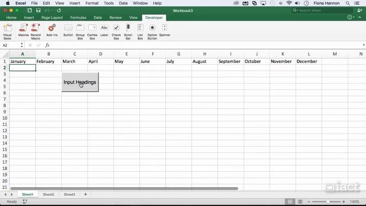Click the Search Sheet field
366x206 pixels.
click(322, 10)
